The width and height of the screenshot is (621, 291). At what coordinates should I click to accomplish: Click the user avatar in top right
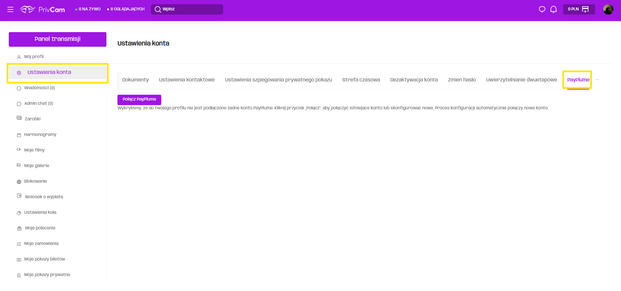point(608,9)
